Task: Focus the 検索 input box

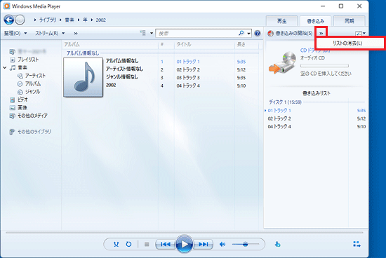Action: pyautogui.click(x=197, y=33)
